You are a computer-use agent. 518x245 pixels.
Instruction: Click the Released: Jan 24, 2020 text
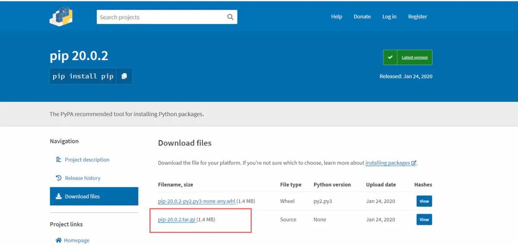406,77
